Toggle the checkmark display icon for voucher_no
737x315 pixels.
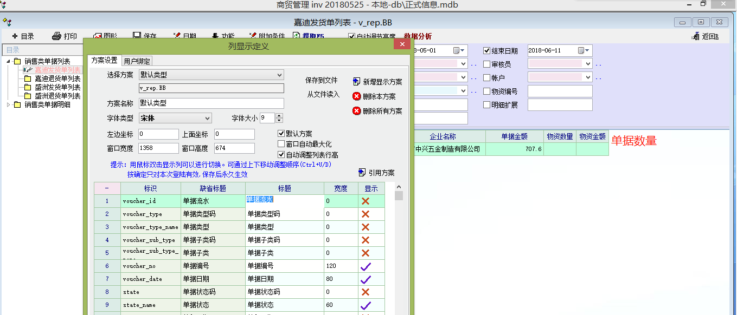(x=366, y=266)
